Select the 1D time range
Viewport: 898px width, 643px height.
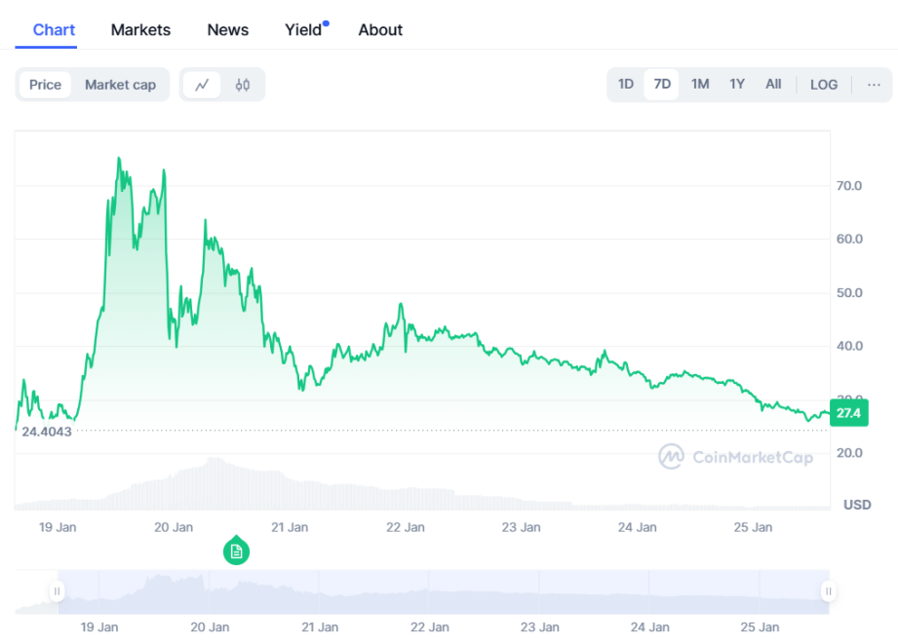coord(625,85)
